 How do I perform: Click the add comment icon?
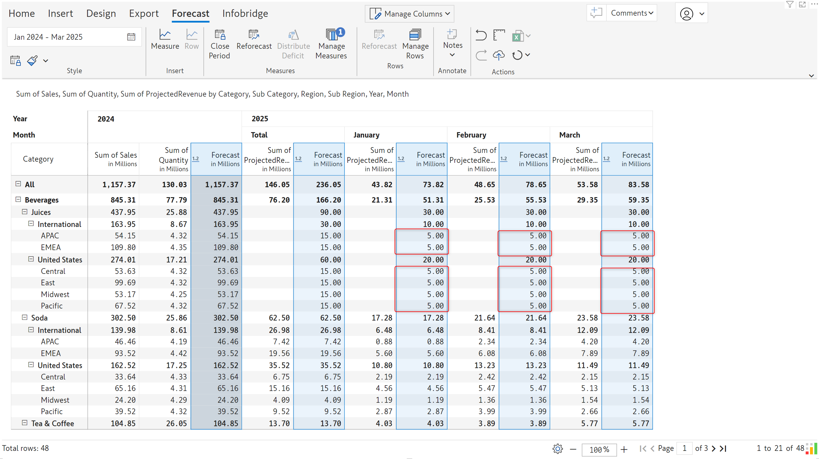point(596,13)
